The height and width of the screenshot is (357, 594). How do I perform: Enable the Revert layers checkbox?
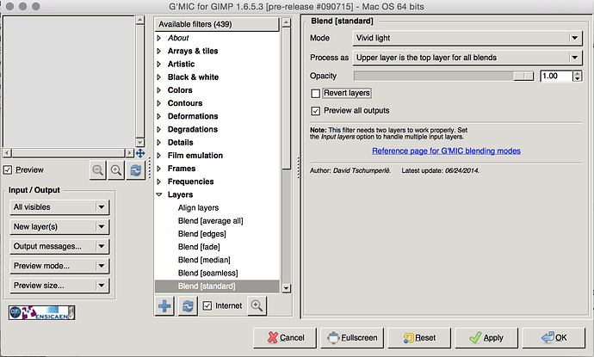pyautogui.click(x=315, y=93)
